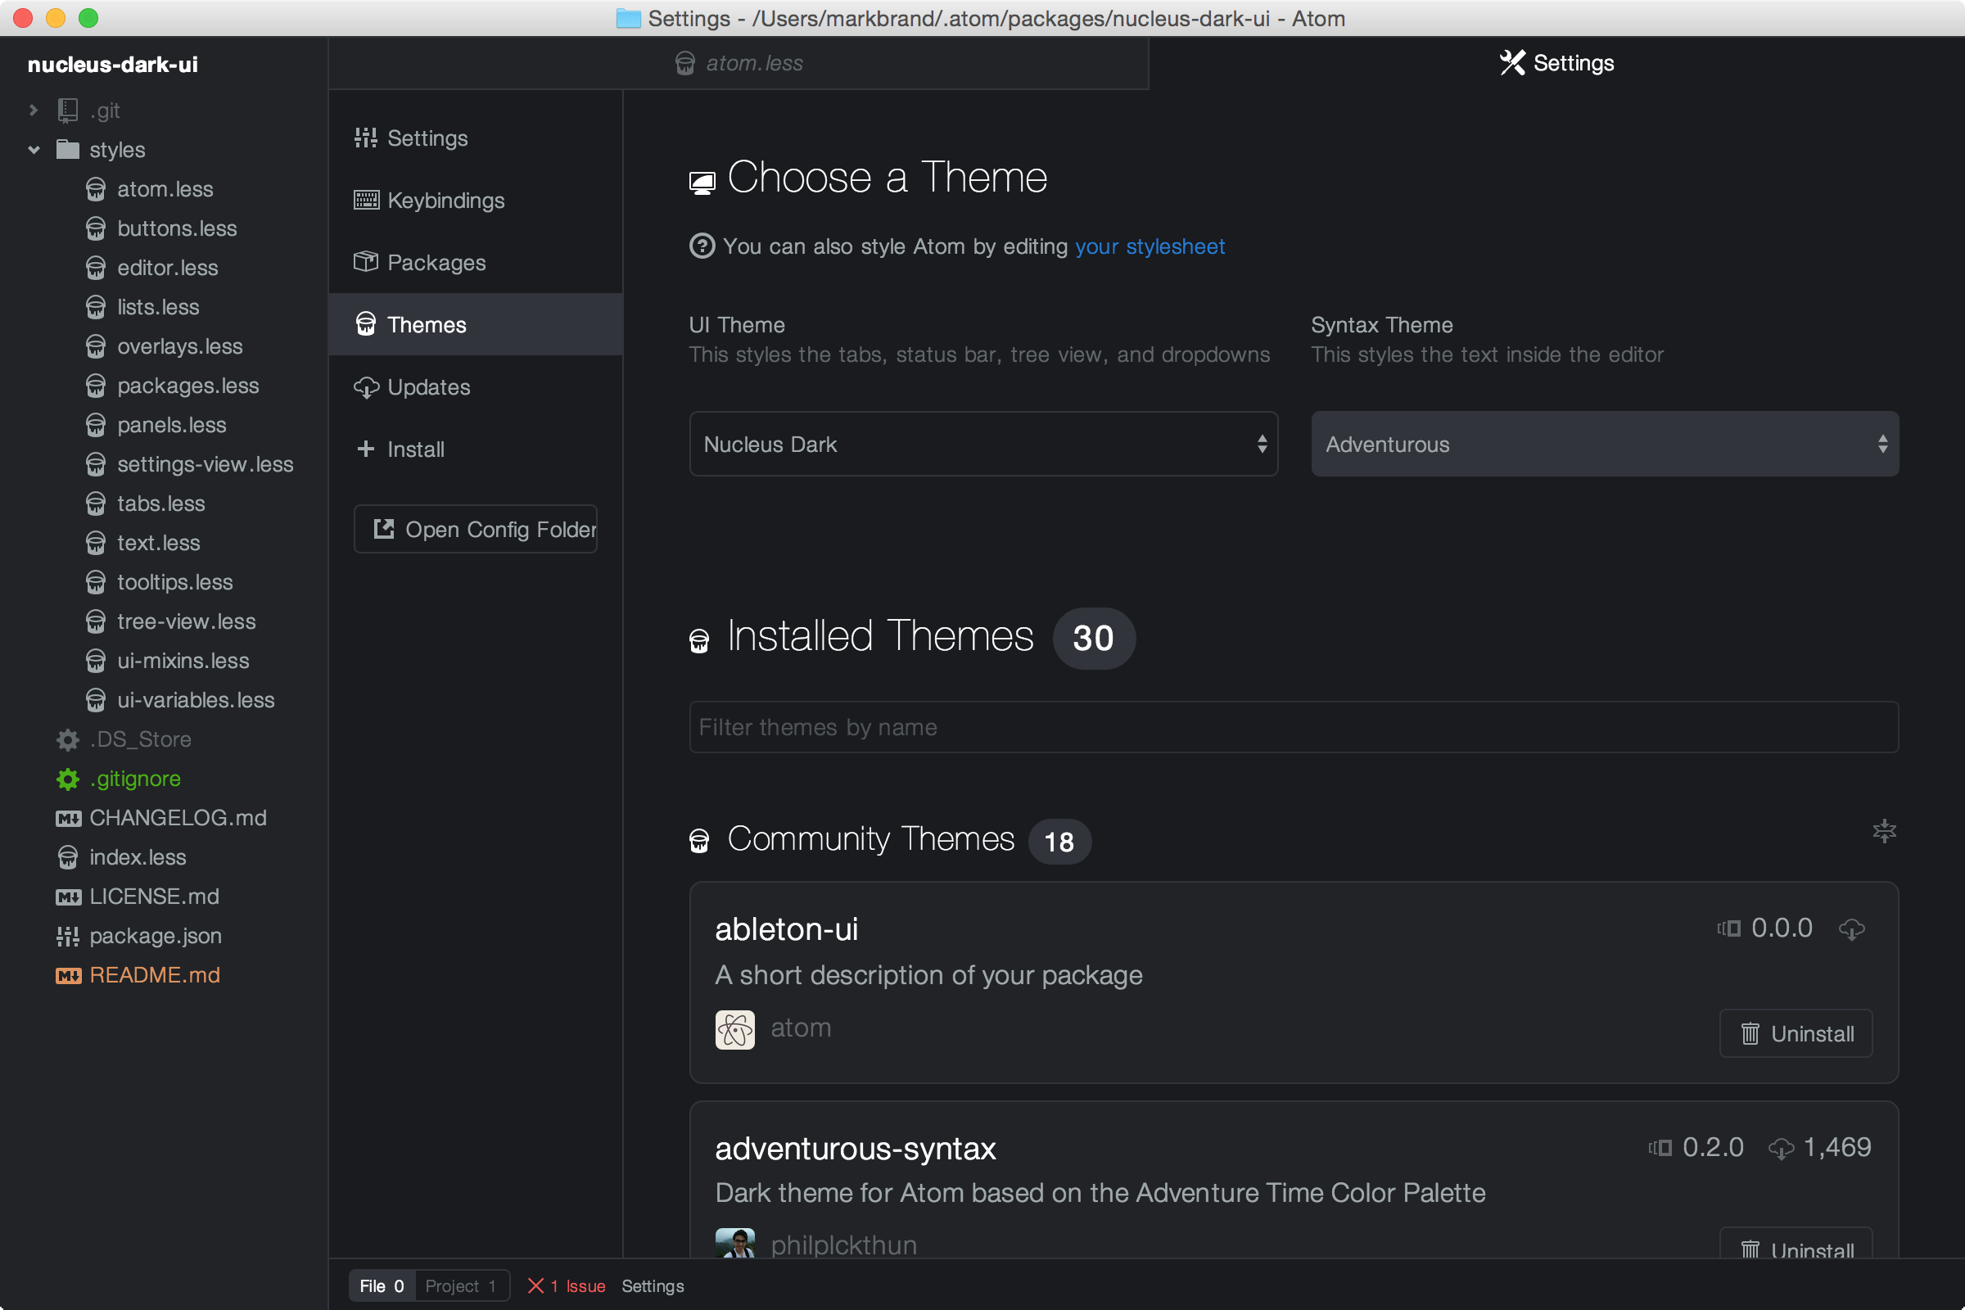Click the paint bucket icon on the atom.less tab

[685, 64]
